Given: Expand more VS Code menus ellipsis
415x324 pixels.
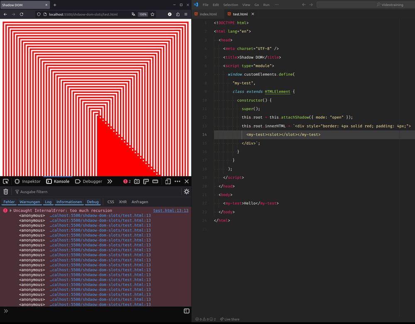Looking at the screenshot, I should [x=276, y=5].
